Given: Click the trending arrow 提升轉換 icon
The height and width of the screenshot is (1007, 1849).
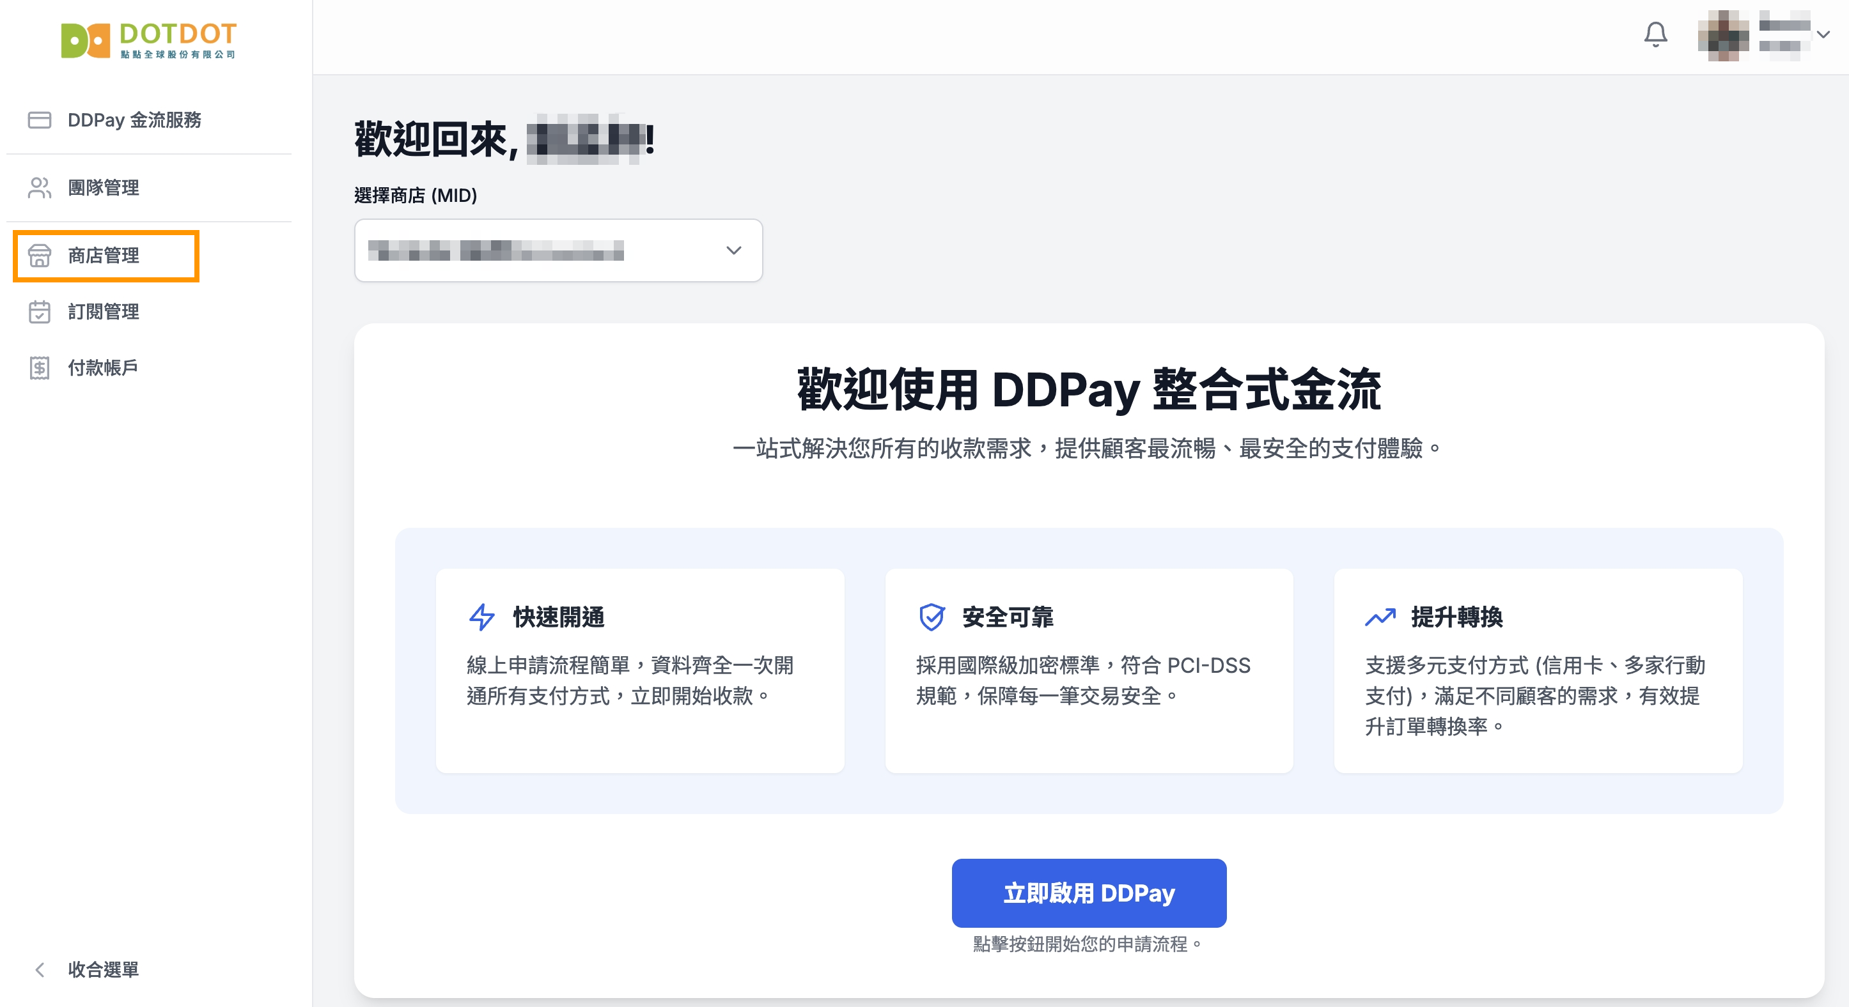Looking at the screenshot, I should point(1380,617).
